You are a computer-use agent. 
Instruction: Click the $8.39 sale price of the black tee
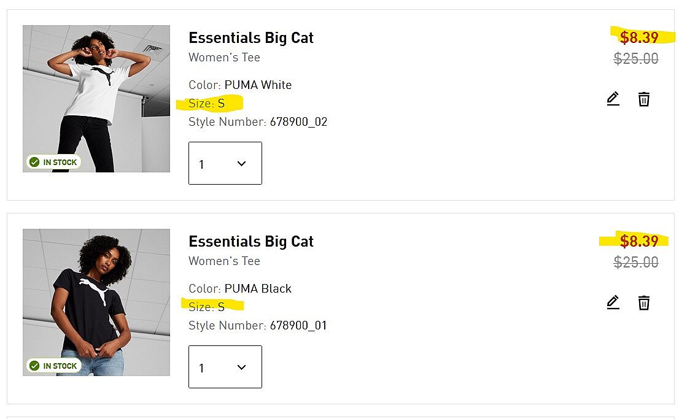[638, 241]
